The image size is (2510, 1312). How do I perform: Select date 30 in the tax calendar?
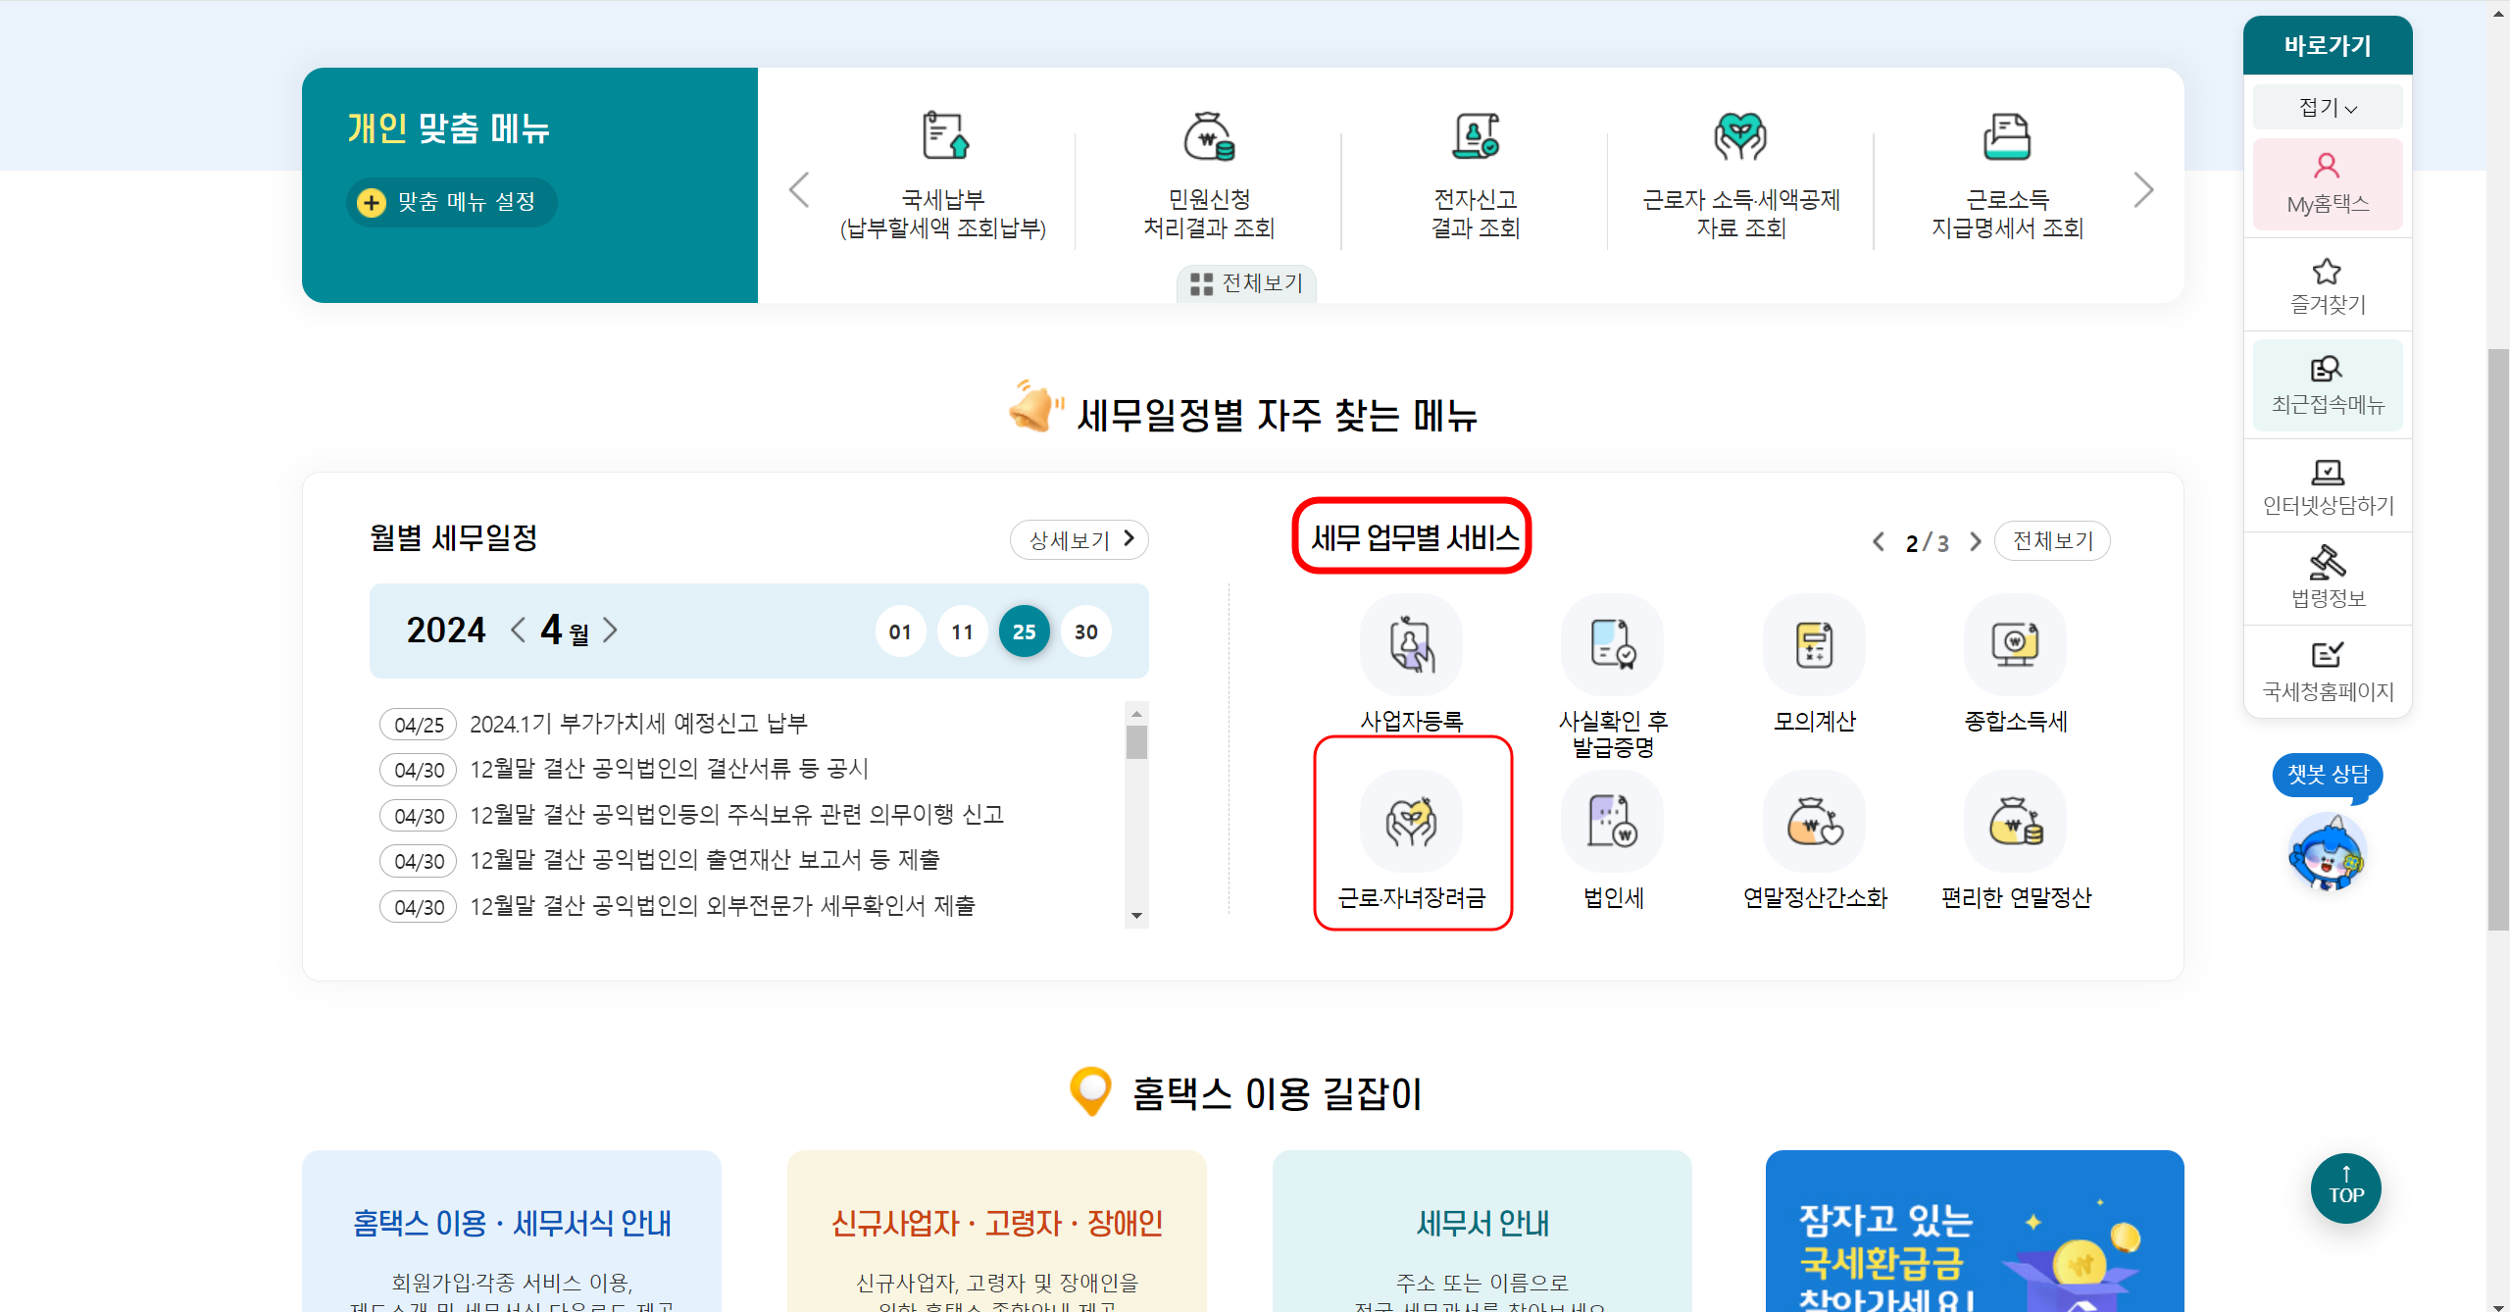pos(1085,631)
